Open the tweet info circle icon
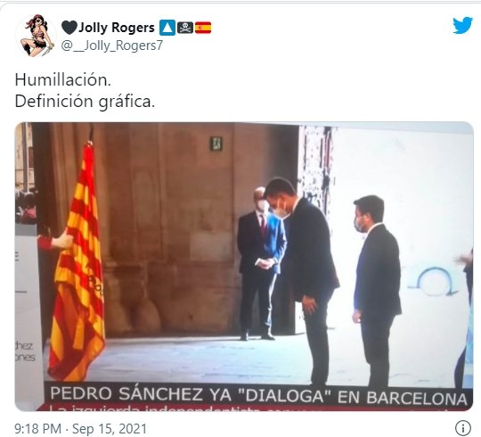Viewport: 481px width, 437px height. click(463, 428)
